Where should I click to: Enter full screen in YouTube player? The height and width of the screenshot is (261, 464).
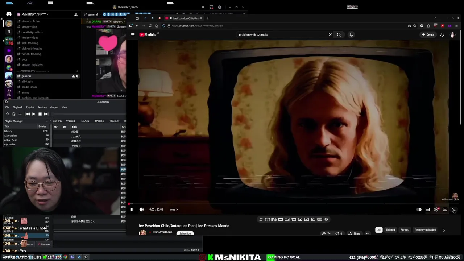453,210
